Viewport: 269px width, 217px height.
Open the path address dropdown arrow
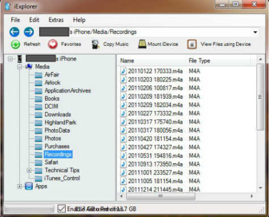255,32
